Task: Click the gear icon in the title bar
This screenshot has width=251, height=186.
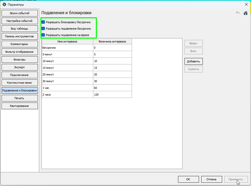Action: (x=4, y=4)
